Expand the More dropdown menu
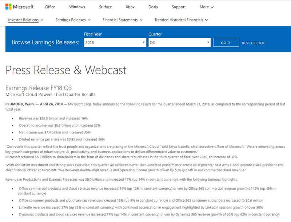The height and width of the screenshot is (222, 291). (206, 7)
